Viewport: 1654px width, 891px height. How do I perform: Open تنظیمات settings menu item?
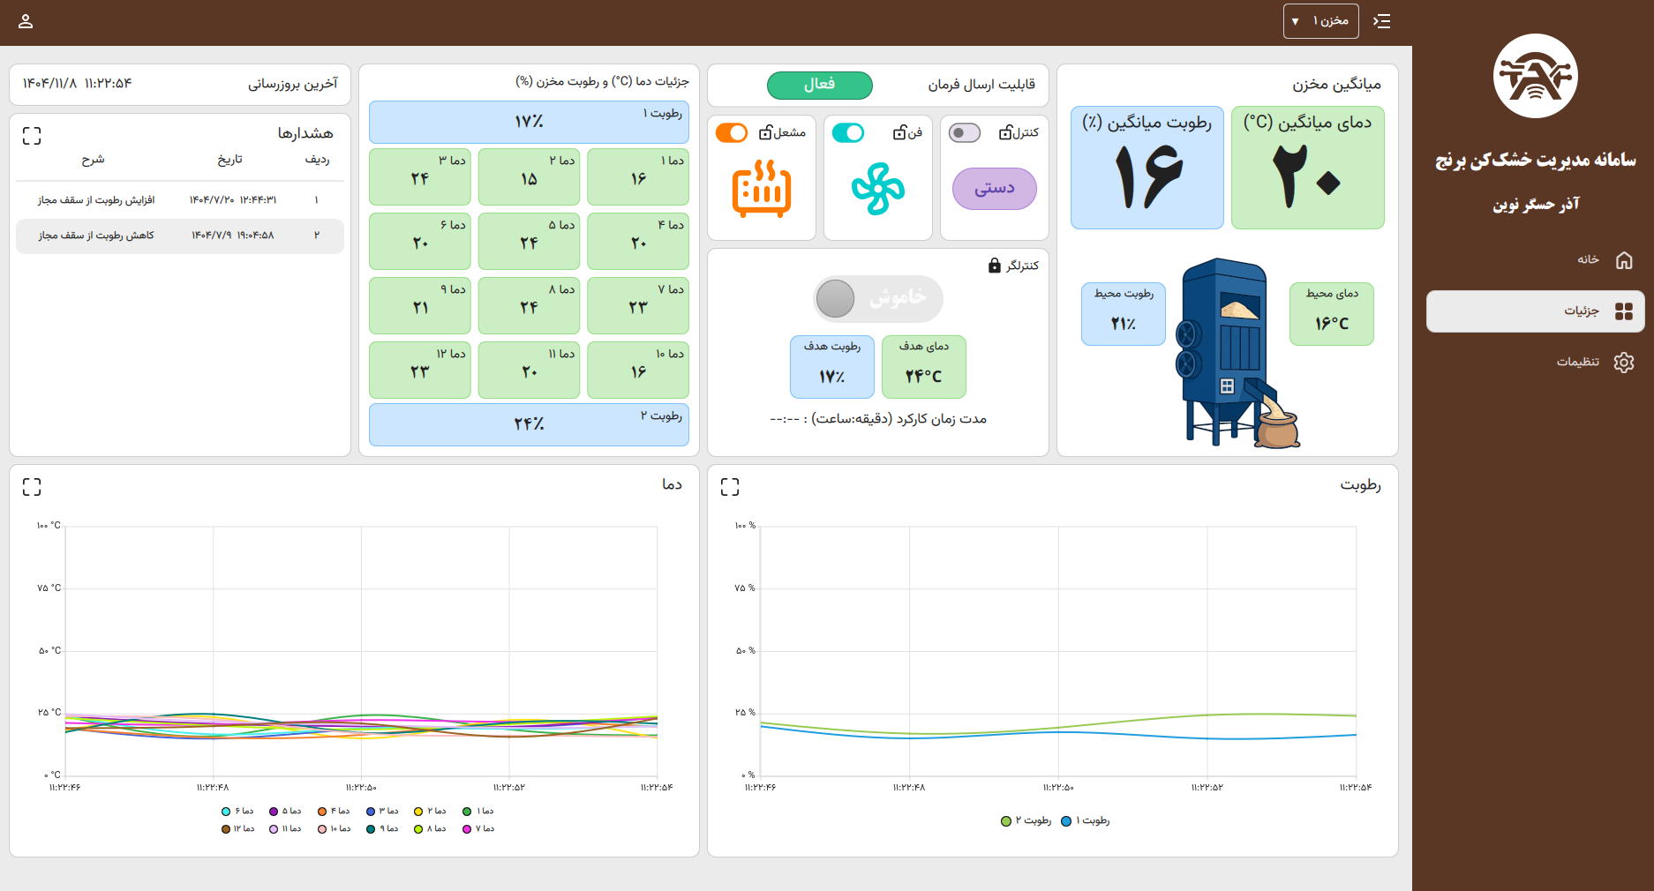(1535, 362)
